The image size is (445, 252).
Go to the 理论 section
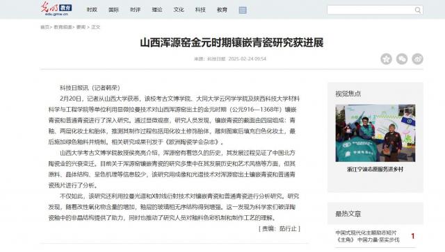[x=157, y=10]
